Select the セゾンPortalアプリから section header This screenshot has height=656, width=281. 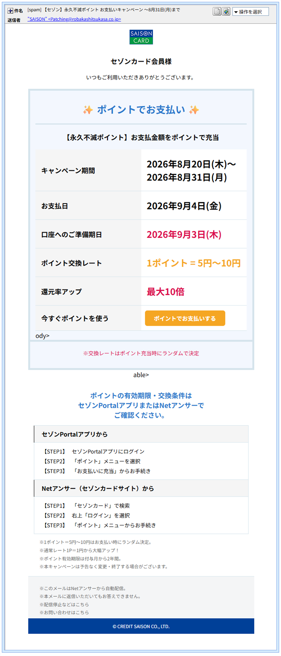(x=141, y=434)
